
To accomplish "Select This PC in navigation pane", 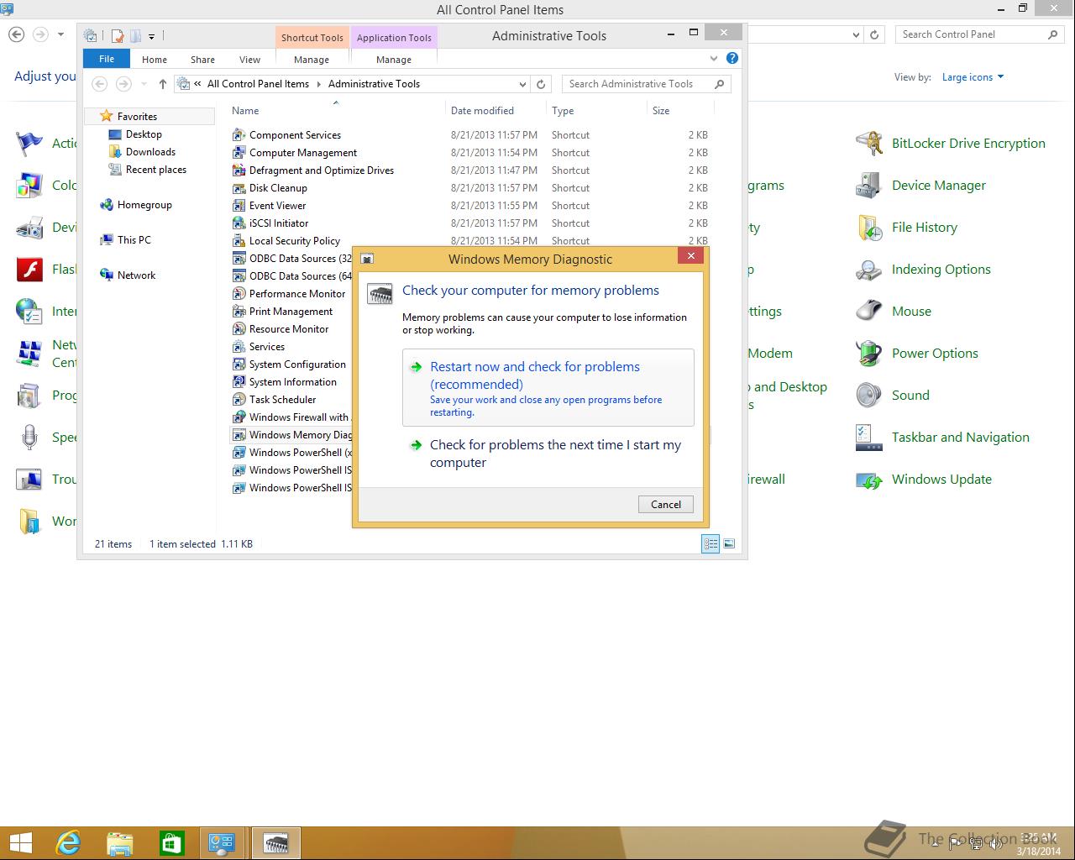I will (126, 240).
